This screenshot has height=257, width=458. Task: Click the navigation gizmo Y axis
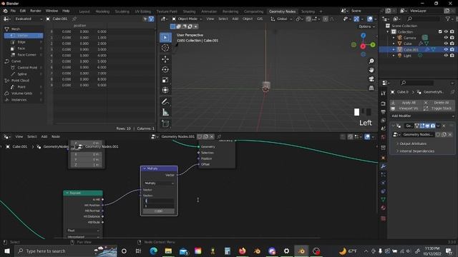[x=373, y=44]
